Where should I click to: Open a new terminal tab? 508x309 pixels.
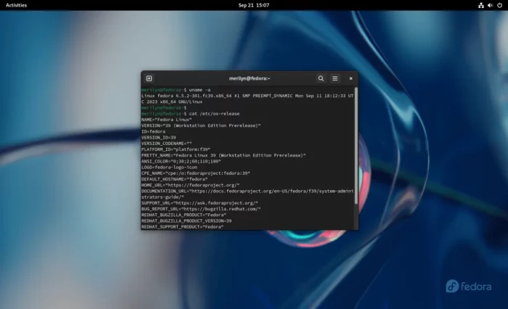click(x=149, y=78)
